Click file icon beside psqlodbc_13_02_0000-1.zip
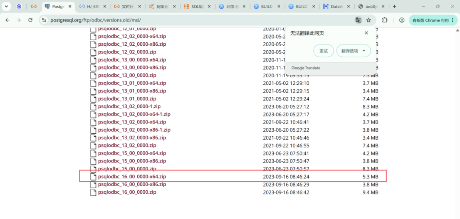This screenshot has height=219, width=460. click(93, 107)
